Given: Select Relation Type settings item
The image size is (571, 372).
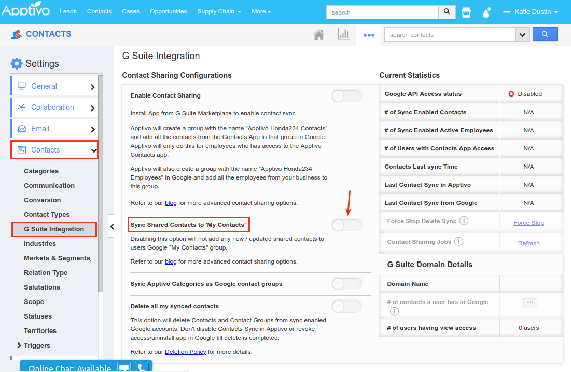Looking at the screenshot, I should pos(46,273).
